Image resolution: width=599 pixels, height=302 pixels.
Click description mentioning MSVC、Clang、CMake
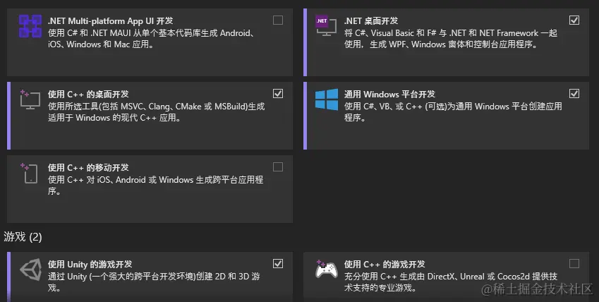[156, 112]
